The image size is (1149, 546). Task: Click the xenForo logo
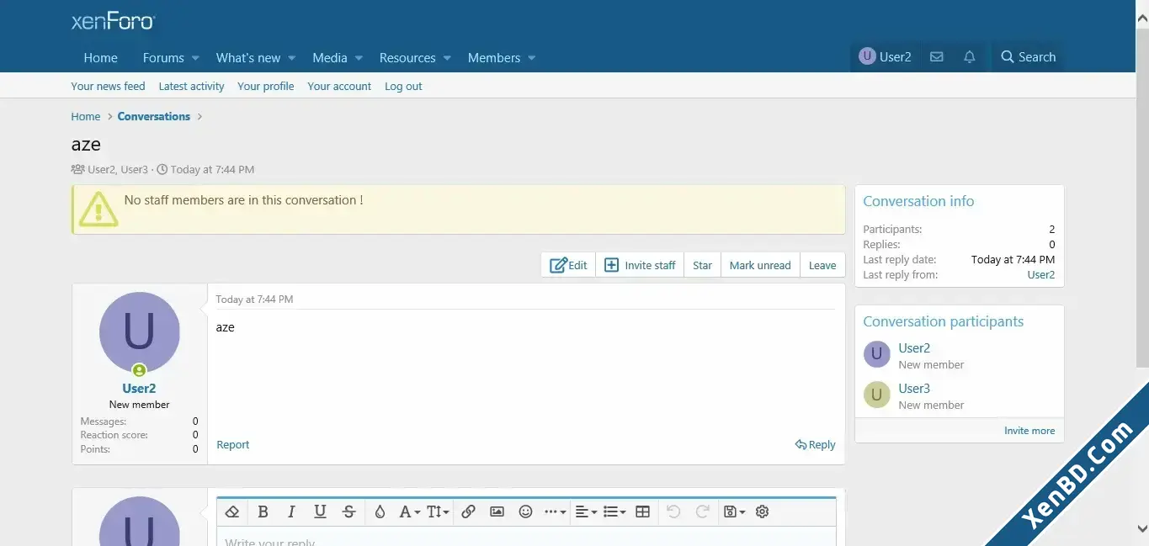point(113,22)
